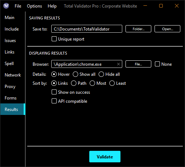
Task: Click the Save to path field
Action: [x=87, y=29]
